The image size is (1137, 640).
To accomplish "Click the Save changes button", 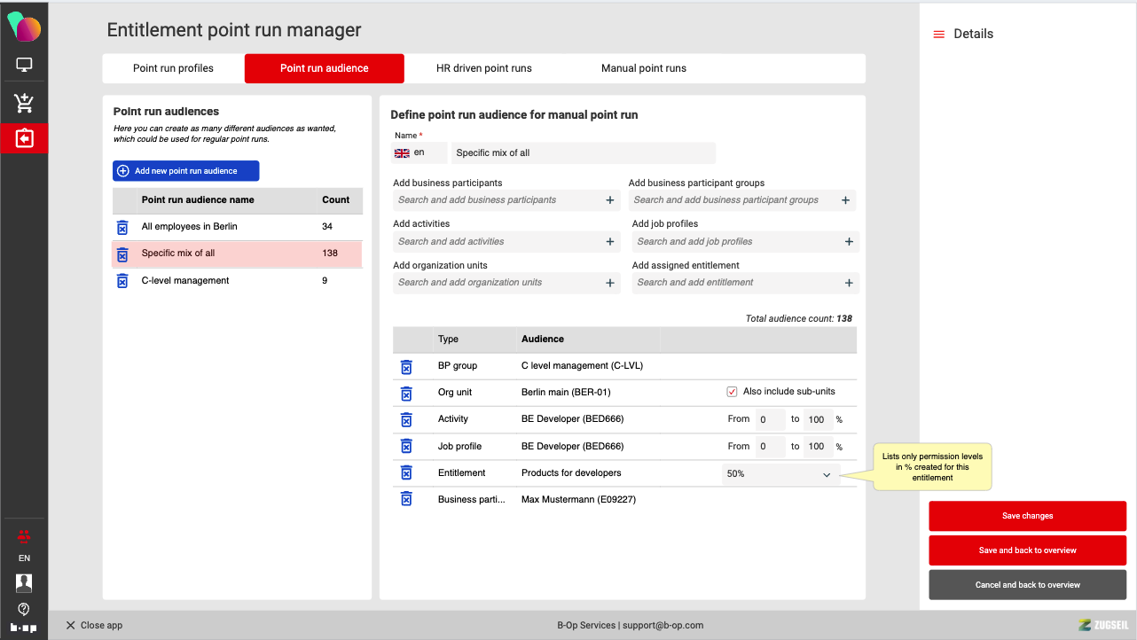I will (1027, 516).
